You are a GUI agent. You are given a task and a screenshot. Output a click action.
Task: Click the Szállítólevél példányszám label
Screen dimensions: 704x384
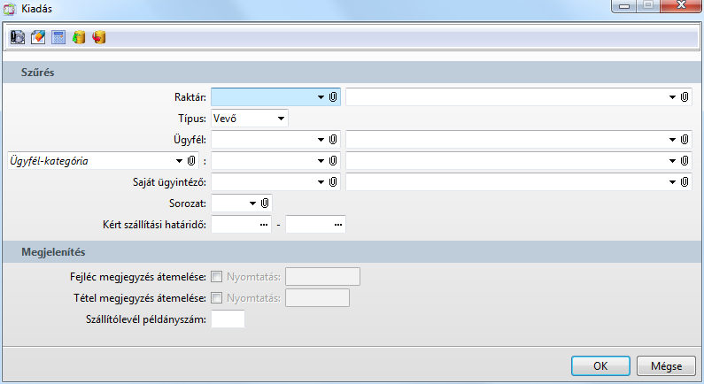[x=146, y=319]
